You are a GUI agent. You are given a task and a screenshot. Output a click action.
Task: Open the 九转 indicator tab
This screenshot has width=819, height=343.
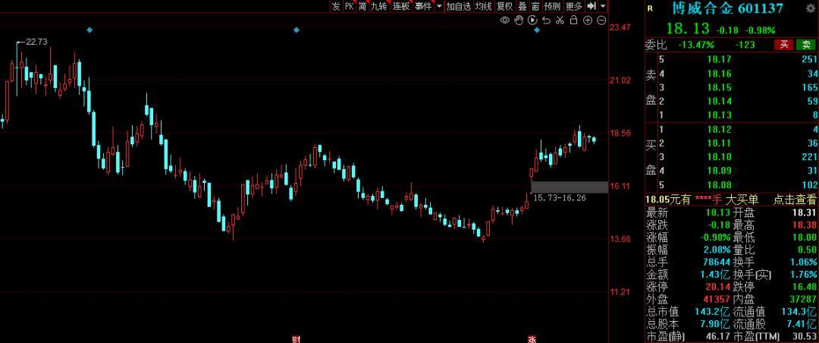click(x=379, y=6)
